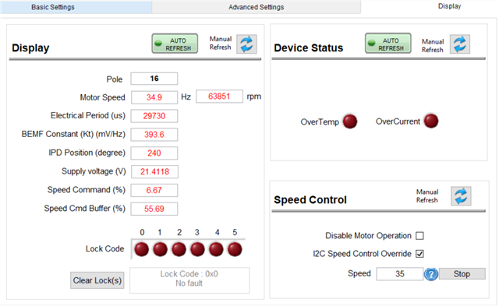Image resolution: width=499 pixels, height=306 pixels.
Task: Toggle AUTO REFRESH in Display panel
Action: pos(175,44)
